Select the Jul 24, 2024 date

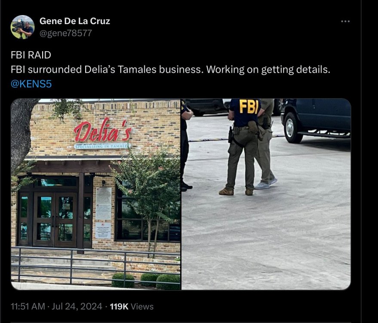pyautogui.click(x=77, y=306)
